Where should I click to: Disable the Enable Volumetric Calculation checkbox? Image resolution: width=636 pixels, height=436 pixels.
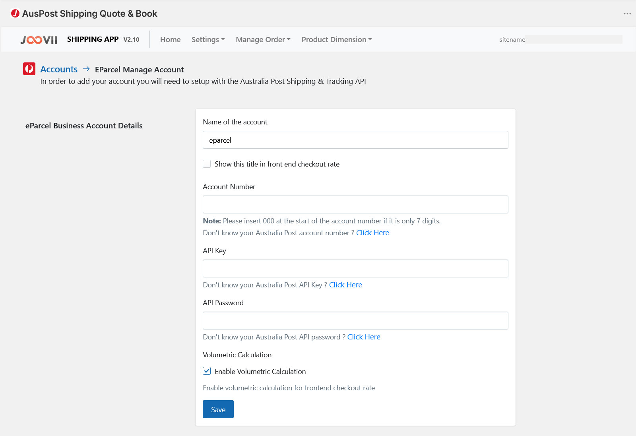[x=207, y=371]
